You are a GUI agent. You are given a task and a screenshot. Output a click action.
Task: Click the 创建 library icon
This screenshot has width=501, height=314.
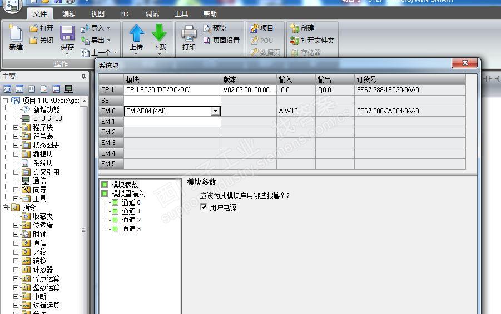295,28
